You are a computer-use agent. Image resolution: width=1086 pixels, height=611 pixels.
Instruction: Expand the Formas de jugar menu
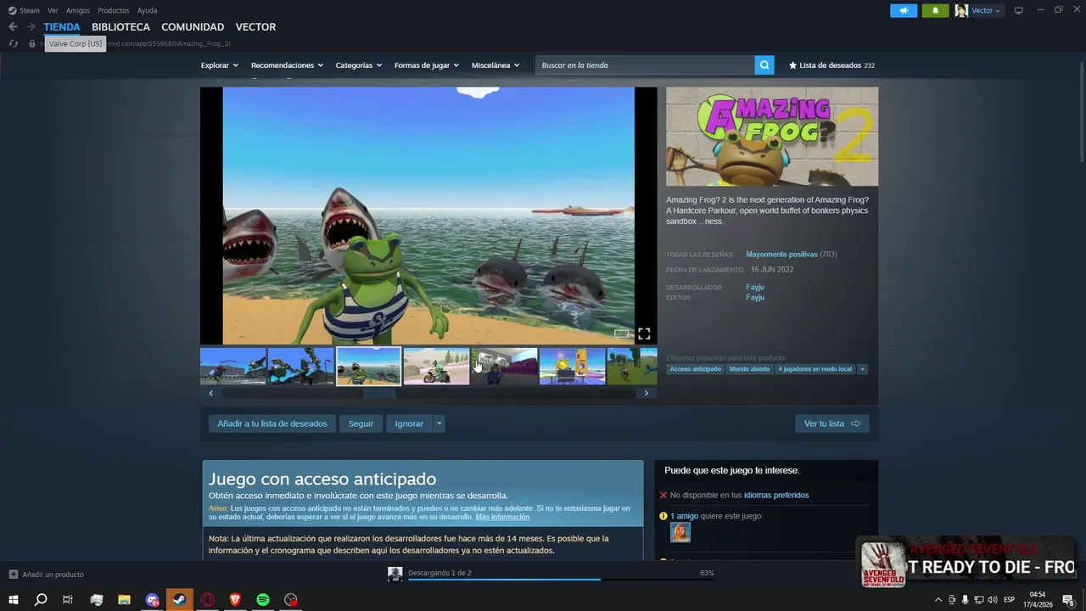tap(427, 65)
